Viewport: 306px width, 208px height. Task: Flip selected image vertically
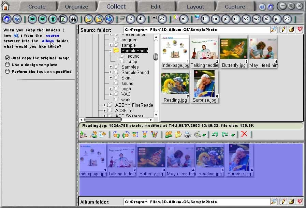135,134
